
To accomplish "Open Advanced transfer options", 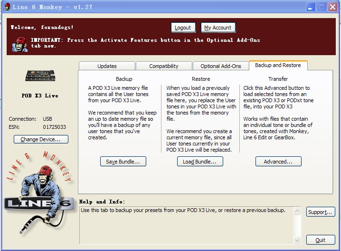I will [278, 162].
